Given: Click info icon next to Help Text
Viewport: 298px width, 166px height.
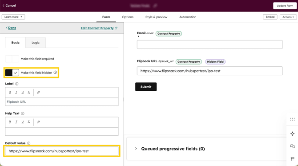Looking at the screenshot, I should [x=23, y=113].
